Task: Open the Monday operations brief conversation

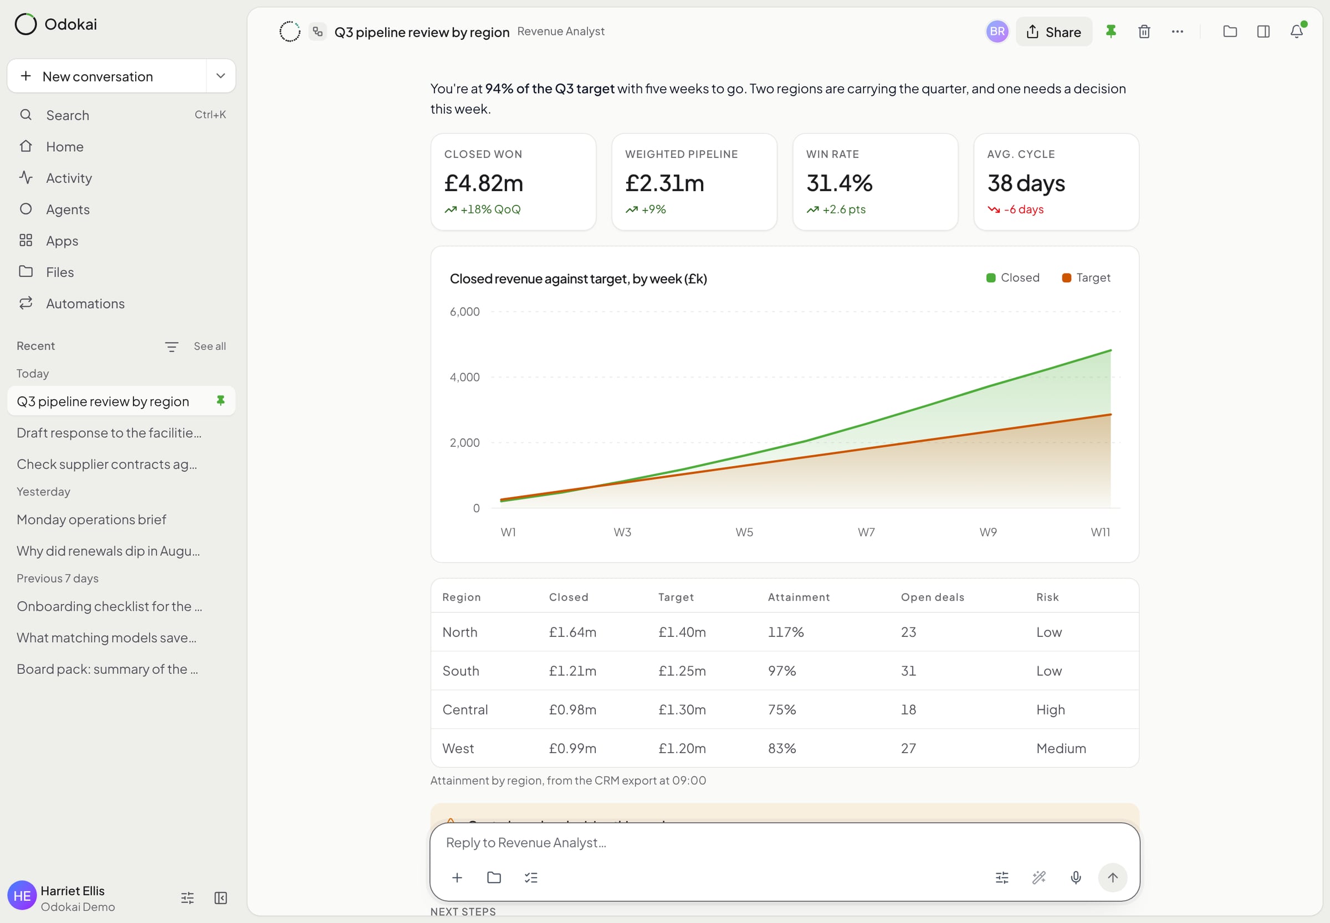Action: [x=121, y=519]
